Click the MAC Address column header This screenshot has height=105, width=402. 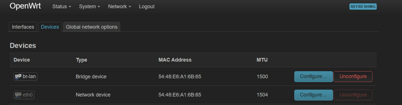tap(175, 60)
